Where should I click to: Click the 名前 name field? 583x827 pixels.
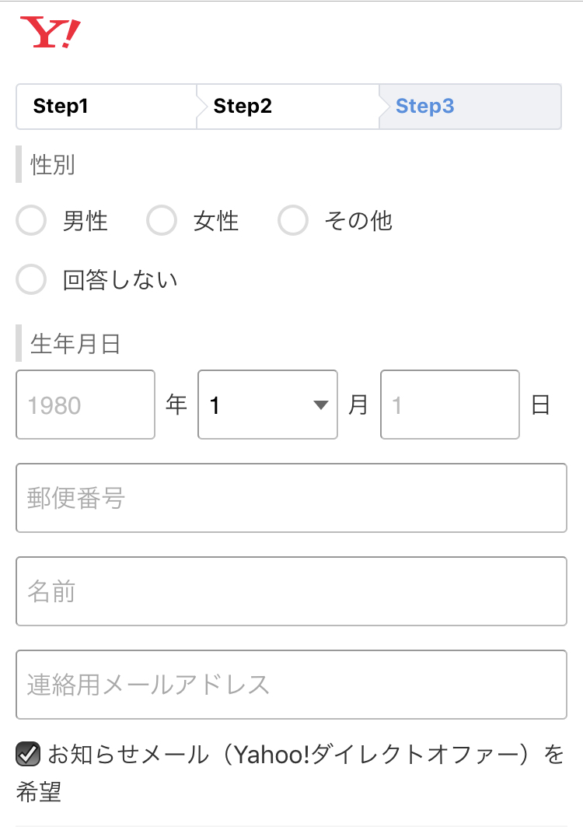click(291, 591)
